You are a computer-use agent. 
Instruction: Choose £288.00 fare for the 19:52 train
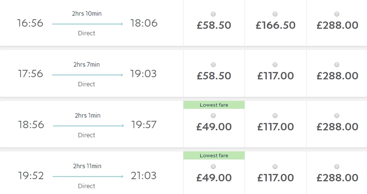click(337, 166)
